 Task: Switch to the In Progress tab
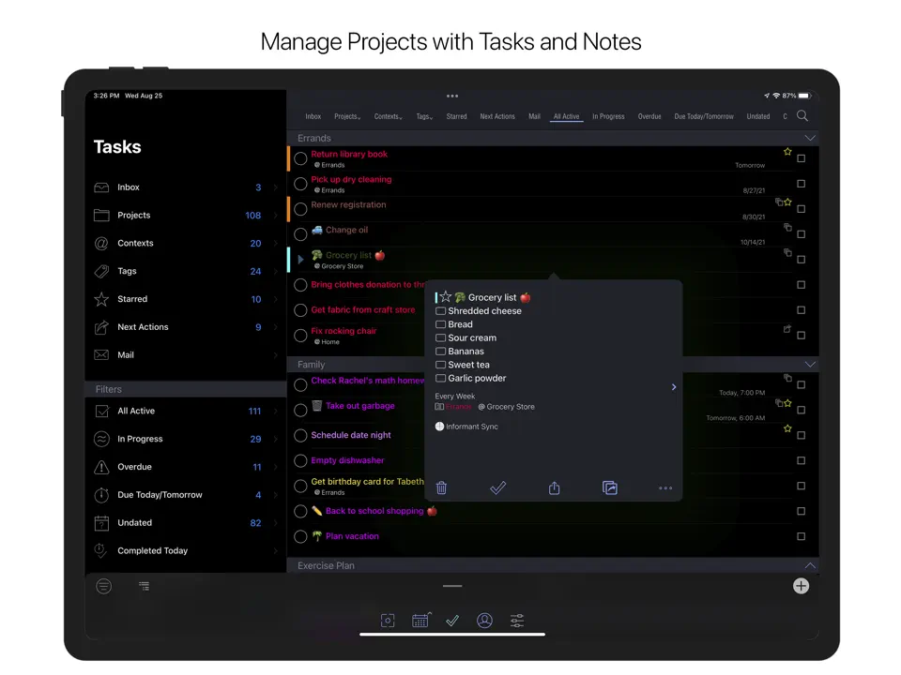608,116
